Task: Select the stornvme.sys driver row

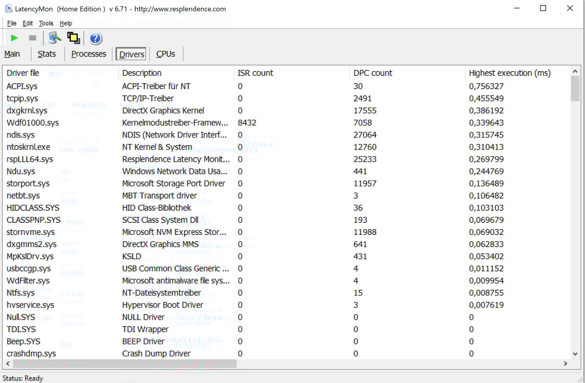Action: [287, 232]
